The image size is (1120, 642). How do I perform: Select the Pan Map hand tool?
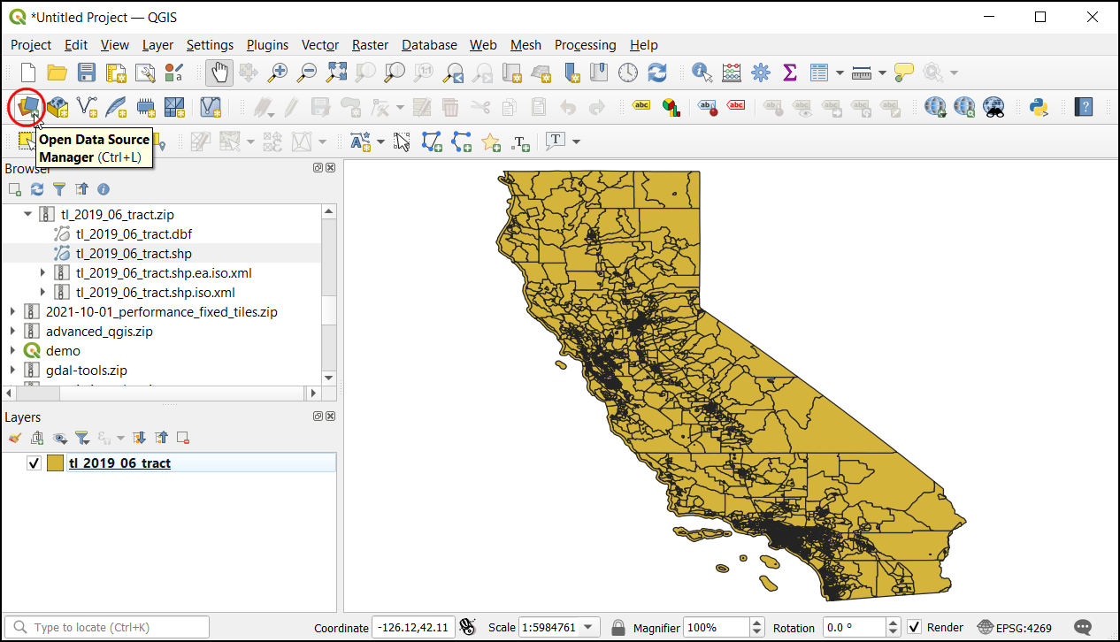[x=219, y=73]
